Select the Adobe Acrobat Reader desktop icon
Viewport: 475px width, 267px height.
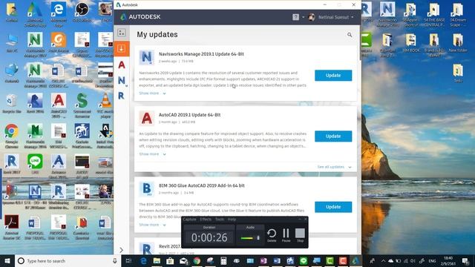pyautogui.click(x=12, y=227)
